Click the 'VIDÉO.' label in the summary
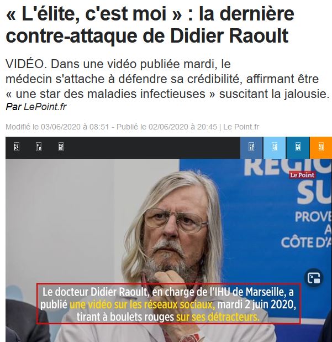 25,64
